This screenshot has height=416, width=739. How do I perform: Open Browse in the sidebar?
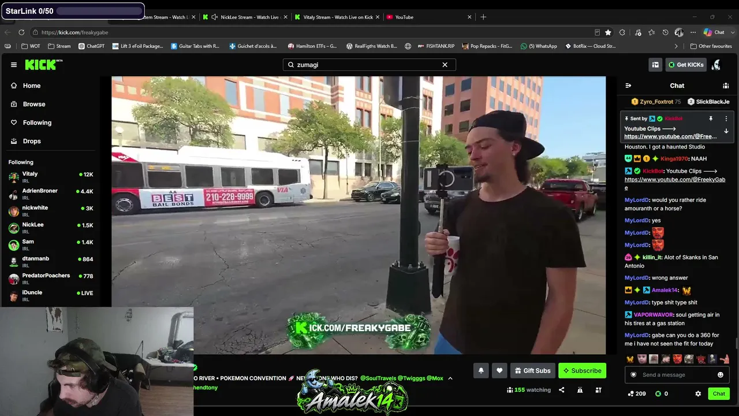(34, 104)
